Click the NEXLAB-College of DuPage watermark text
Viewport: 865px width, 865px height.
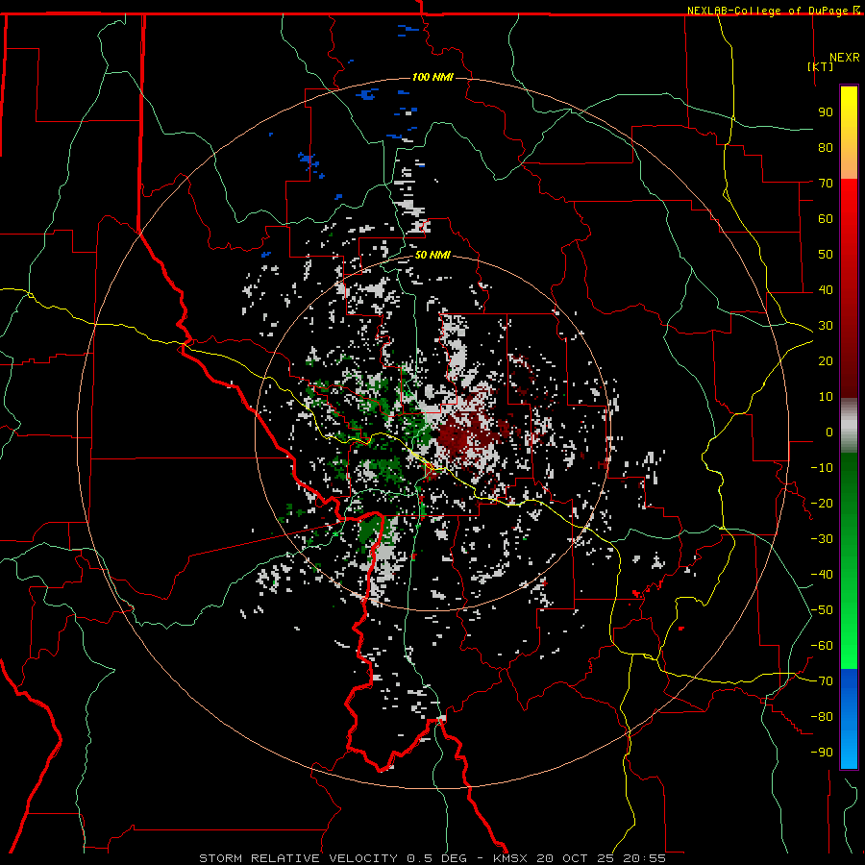768,11
